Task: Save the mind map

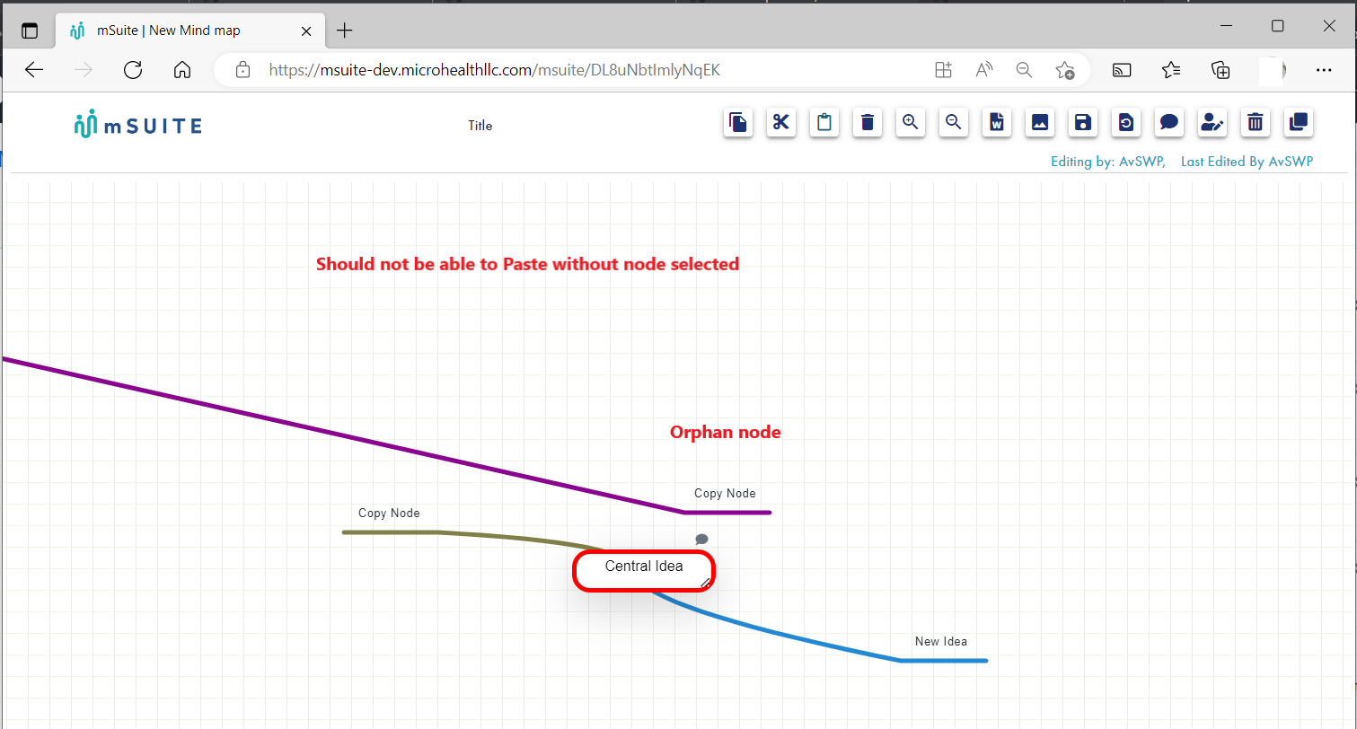Action: click(x=1083, y=123)
